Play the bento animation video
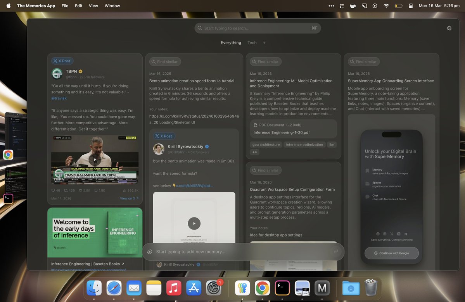The width and height of the screenshot is (465, 302). point(194,223)
